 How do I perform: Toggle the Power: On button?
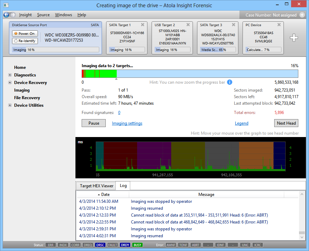(x=25, y=33)
